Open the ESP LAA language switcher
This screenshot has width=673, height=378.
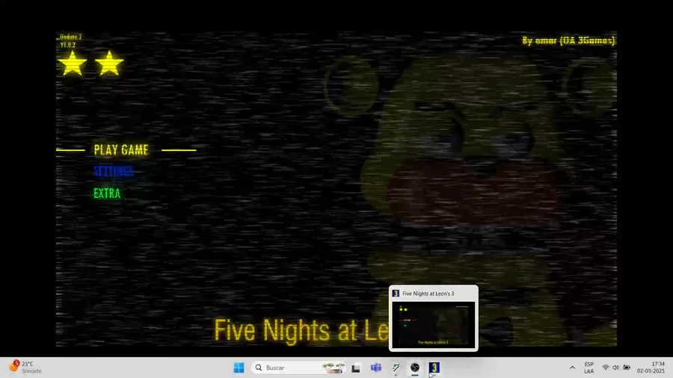(x=589, y=368)
